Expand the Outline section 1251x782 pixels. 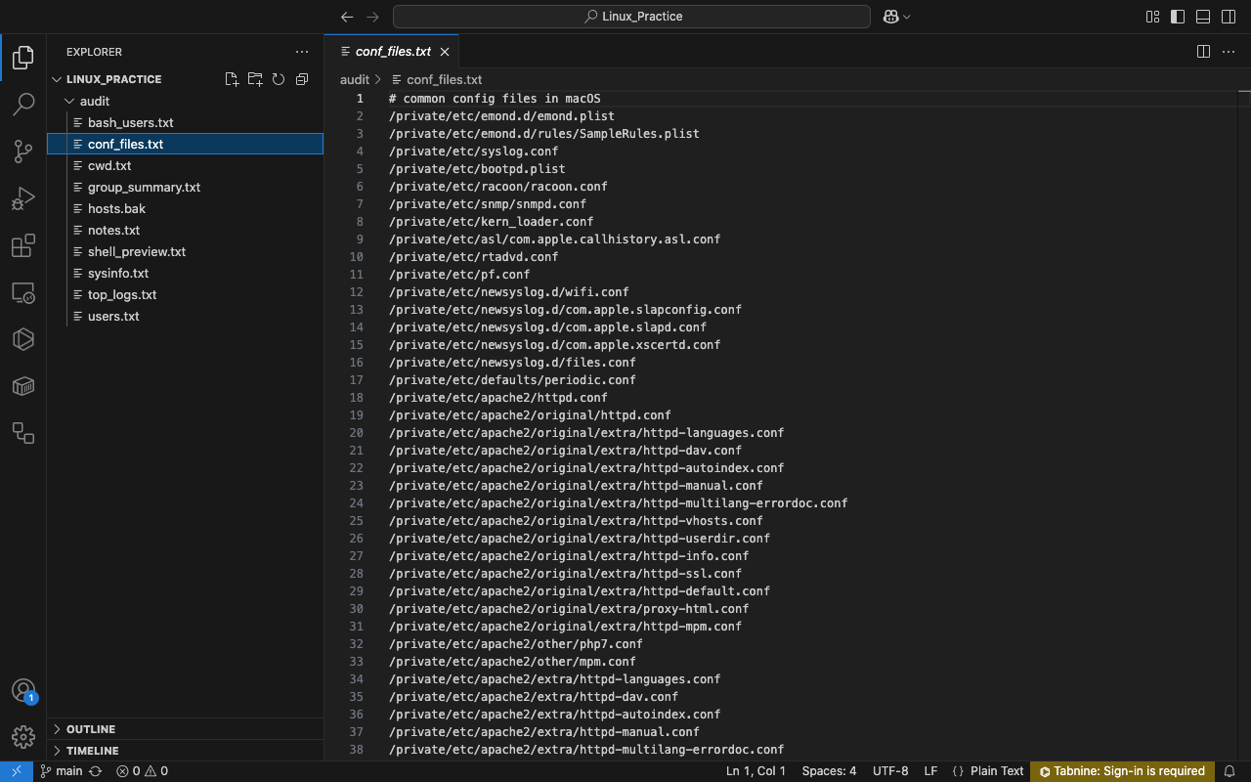pos(90,729)
